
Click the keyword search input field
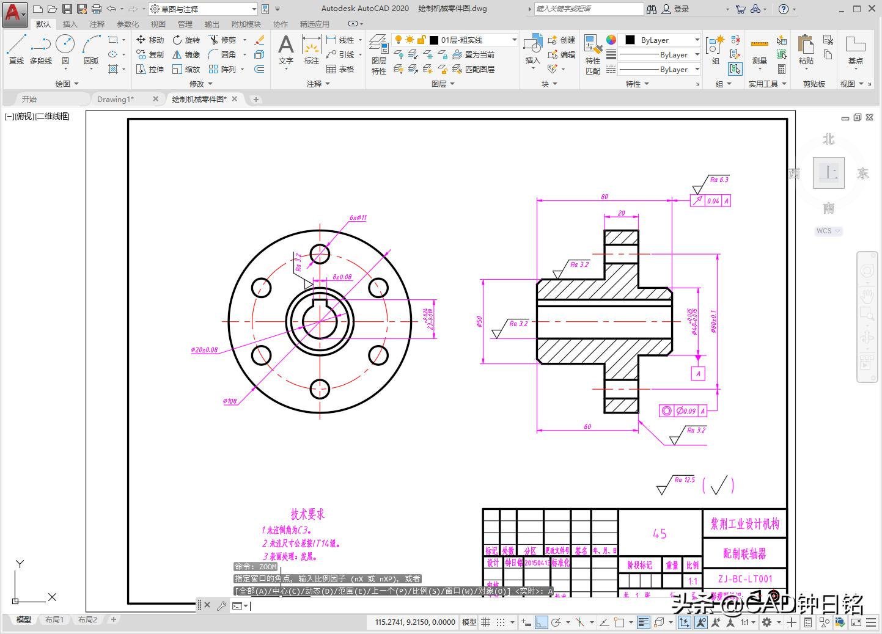[x=588, y=9]
